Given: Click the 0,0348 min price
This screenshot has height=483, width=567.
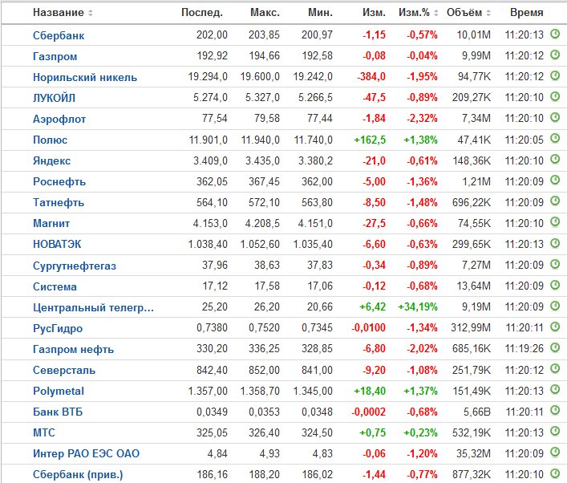Looking at the screenshot, I should (317, 412).
